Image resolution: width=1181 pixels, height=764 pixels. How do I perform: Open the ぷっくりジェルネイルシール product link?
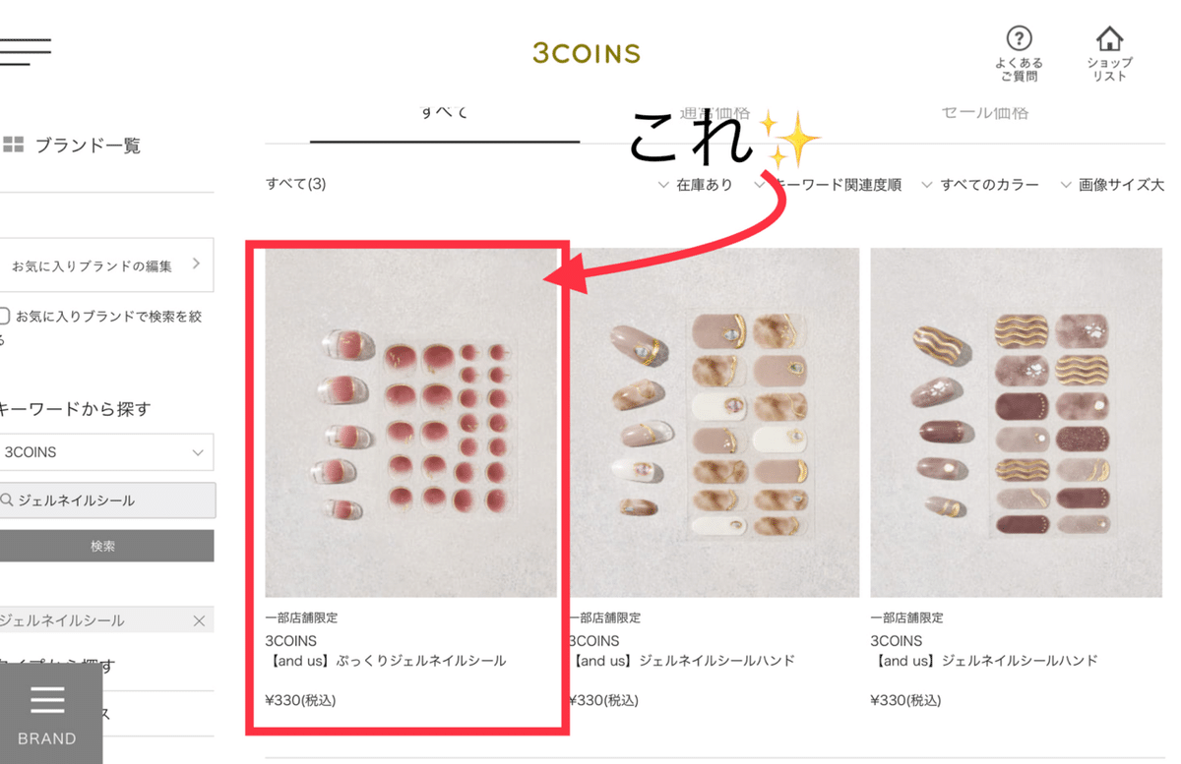click(386, 661)
